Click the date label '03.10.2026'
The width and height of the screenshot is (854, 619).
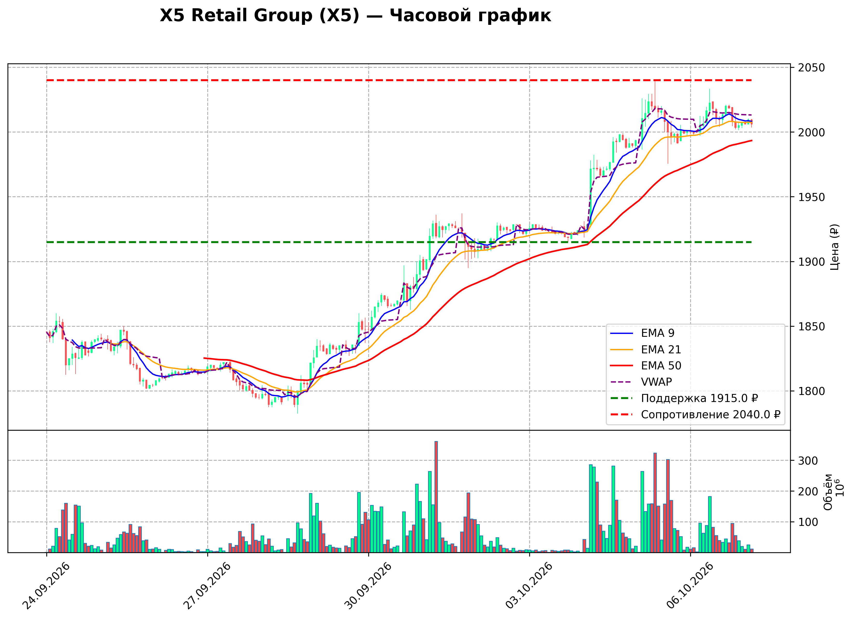(x=529, y=586)
